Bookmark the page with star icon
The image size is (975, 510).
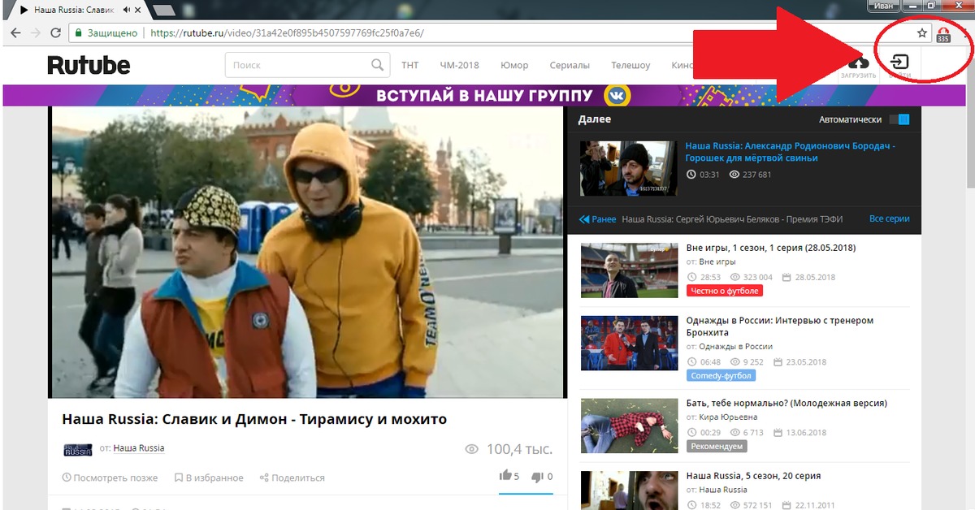tap(921, 33)
